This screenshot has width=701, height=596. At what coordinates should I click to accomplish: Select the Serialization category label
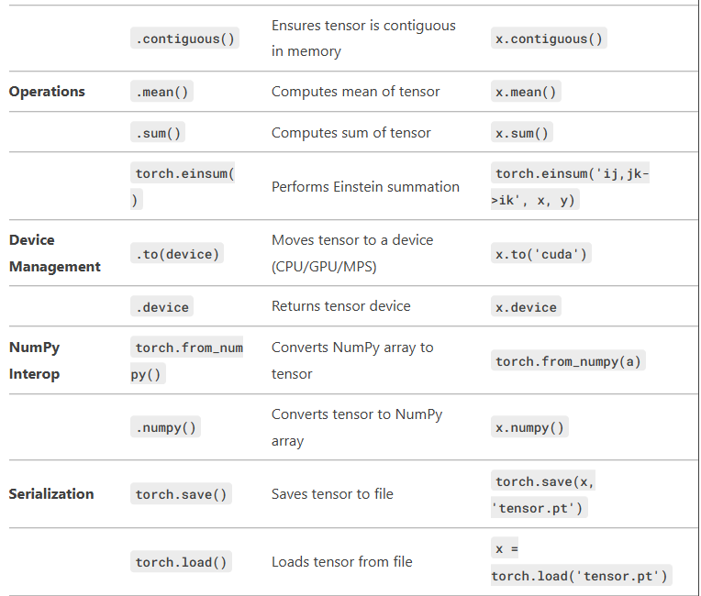[x=51, y=494]
